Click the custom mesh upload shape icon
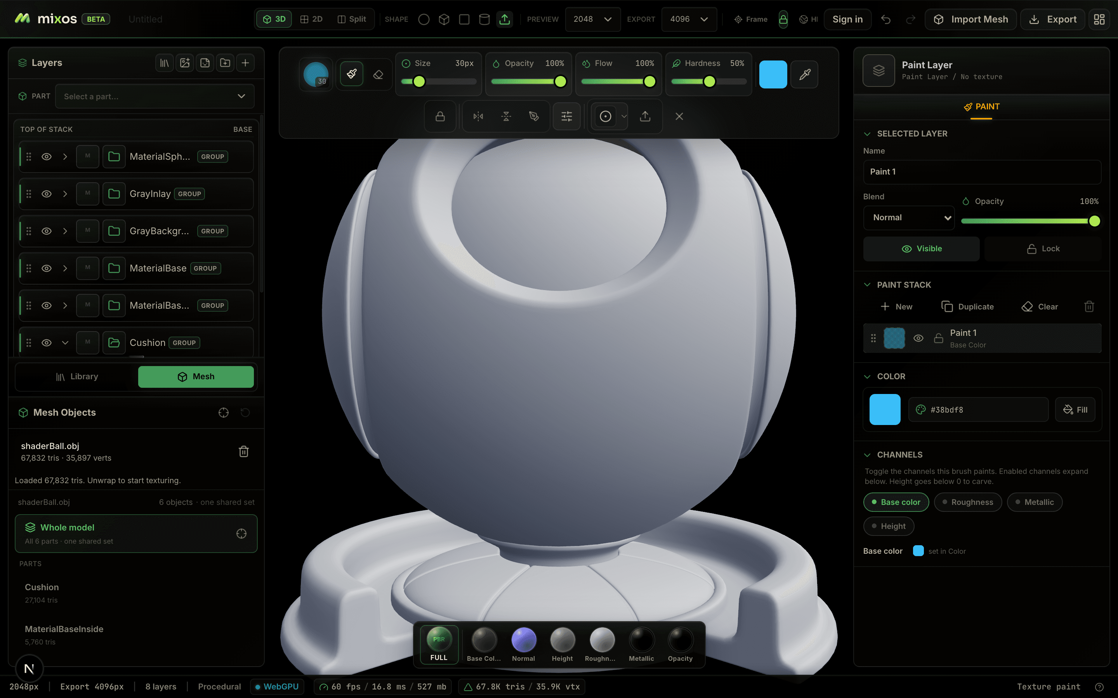Image resolution: width=1118 pixels, height=698 pixels. 505,19
